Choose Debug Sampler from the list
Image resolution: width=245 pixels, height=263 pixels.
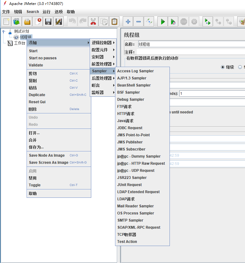pyautogui.click(x=142, y=100)
